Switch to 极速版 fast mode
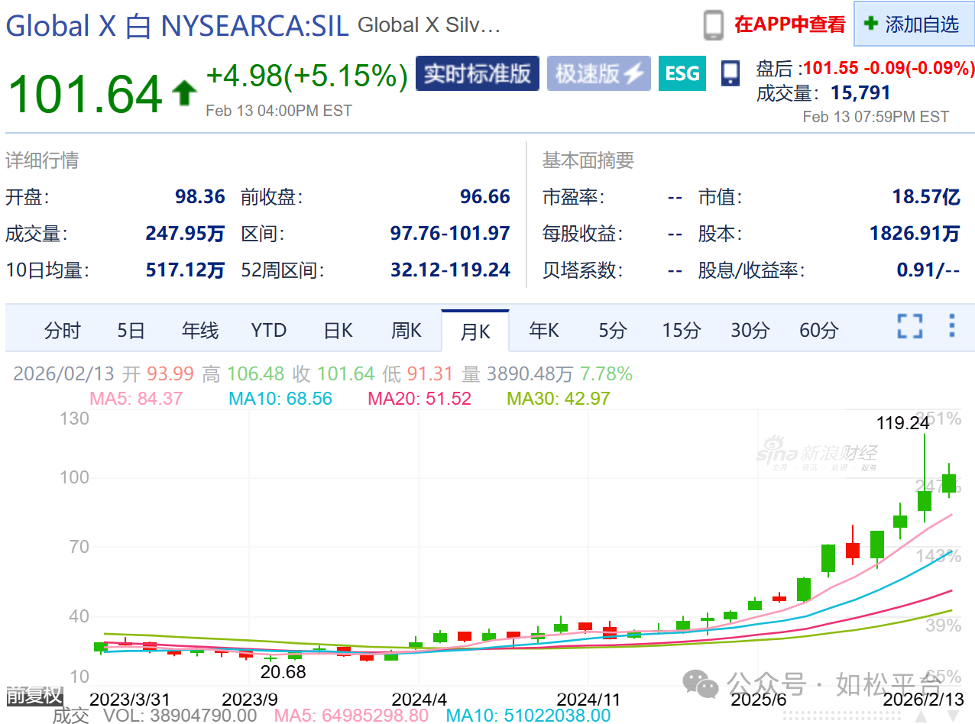 point(598,73)
